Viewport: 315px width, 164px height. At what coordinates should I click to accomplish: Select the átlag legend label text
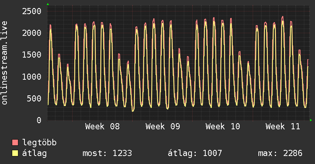click(x=35, y=153)
